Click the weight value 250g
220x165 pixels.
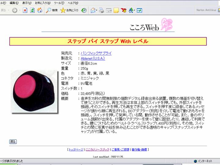coord(84,68)
